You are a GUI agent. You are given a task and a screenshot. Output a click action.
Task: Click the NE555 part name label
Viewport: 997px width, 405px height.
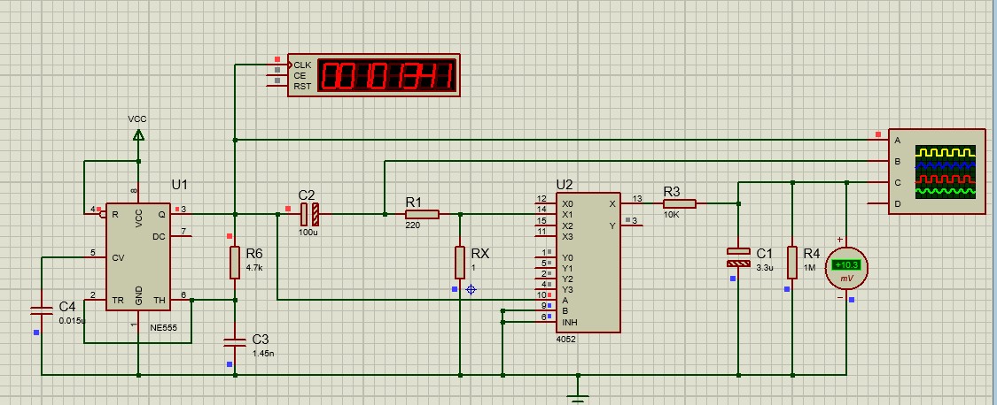163,328
